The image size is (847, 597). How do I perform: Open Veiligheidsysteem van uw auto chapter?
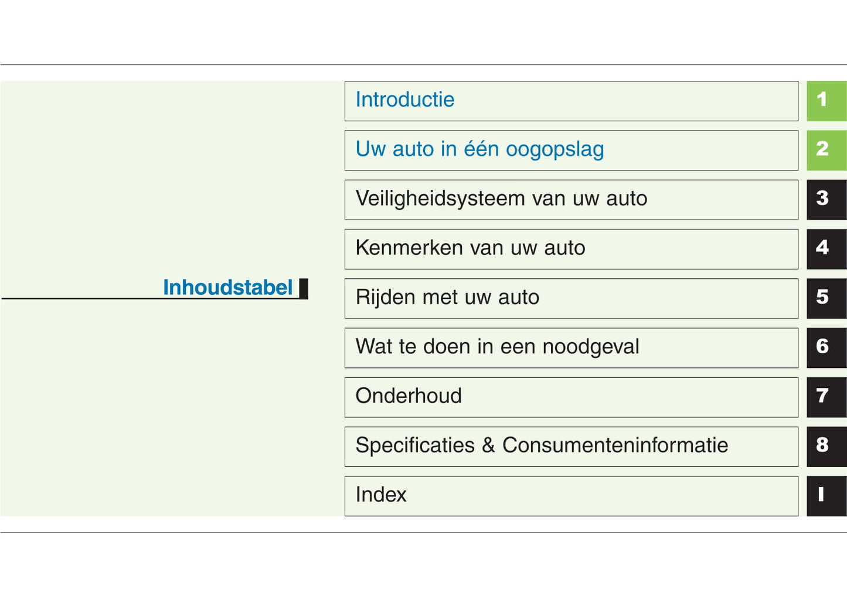tap(501, 199)
